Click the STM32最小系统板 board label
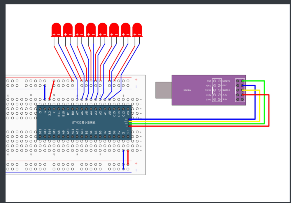291x203 pixels. (x=84, y=123)
